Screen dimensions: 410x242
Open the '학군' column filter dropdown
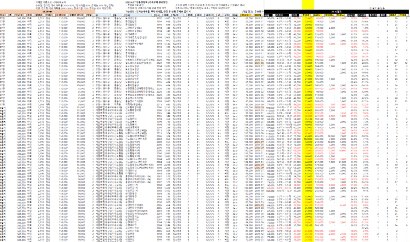click(203, 15)
